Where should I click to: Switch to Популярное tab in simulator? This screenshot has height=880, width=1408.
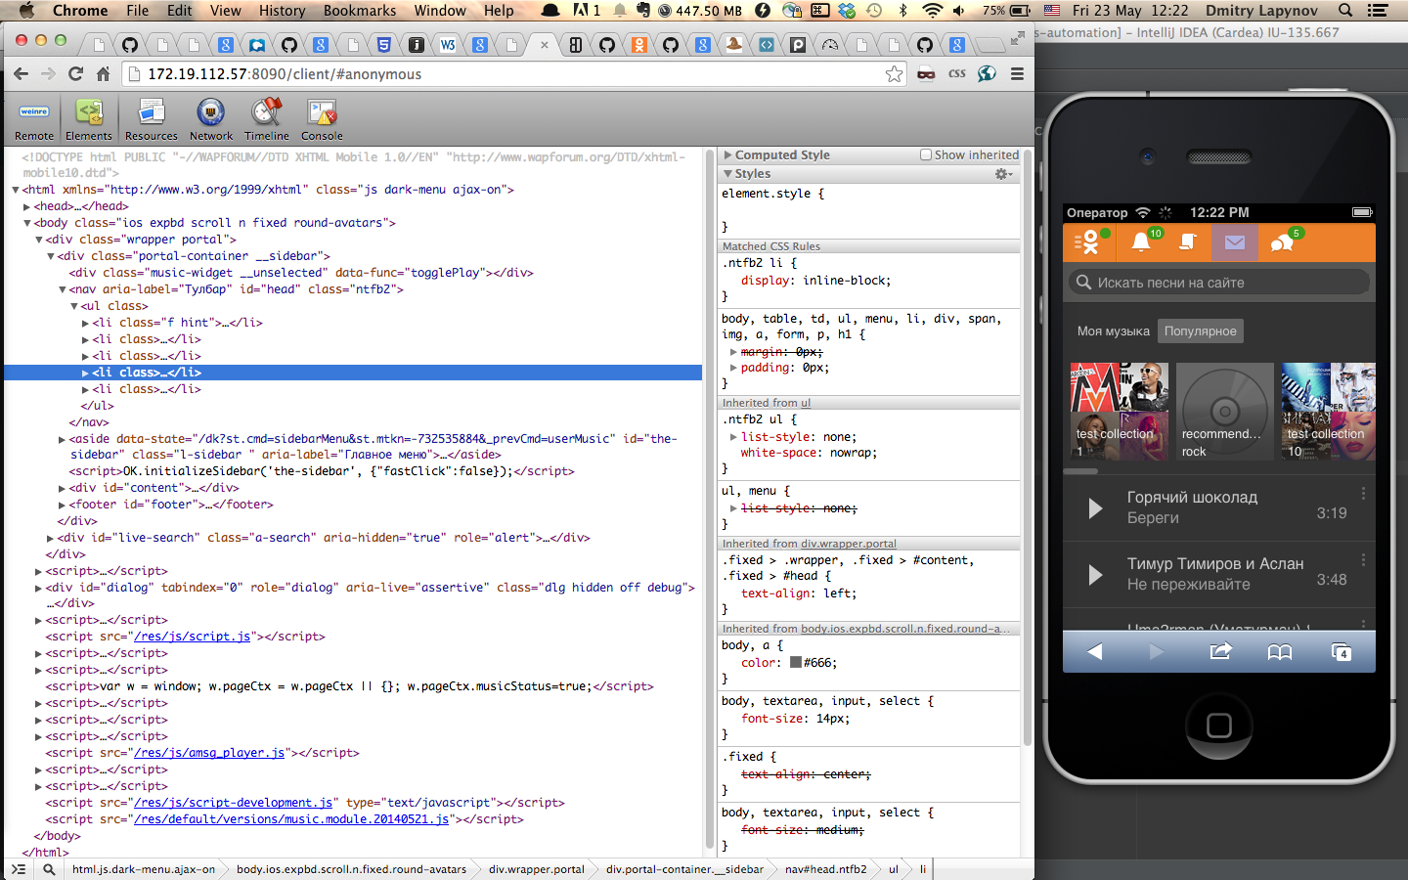(1201, 331)
